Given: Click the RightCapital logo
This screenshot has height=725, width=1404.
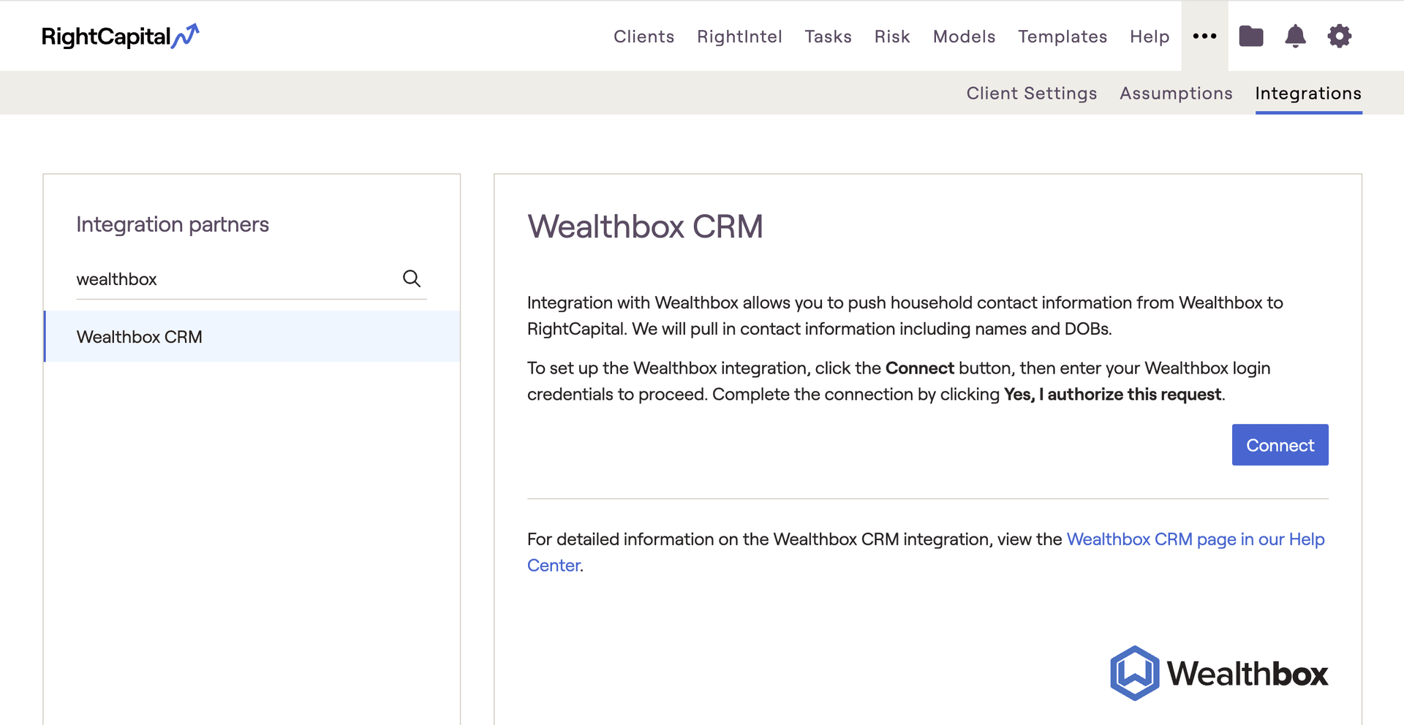Looking at the screenshot, I should 120,37.
